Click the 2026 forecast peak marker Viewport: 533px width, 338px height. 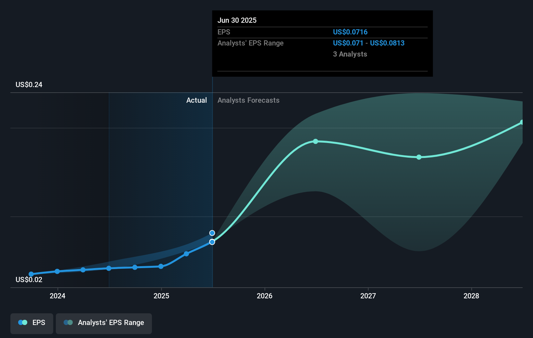click(316, 141)
